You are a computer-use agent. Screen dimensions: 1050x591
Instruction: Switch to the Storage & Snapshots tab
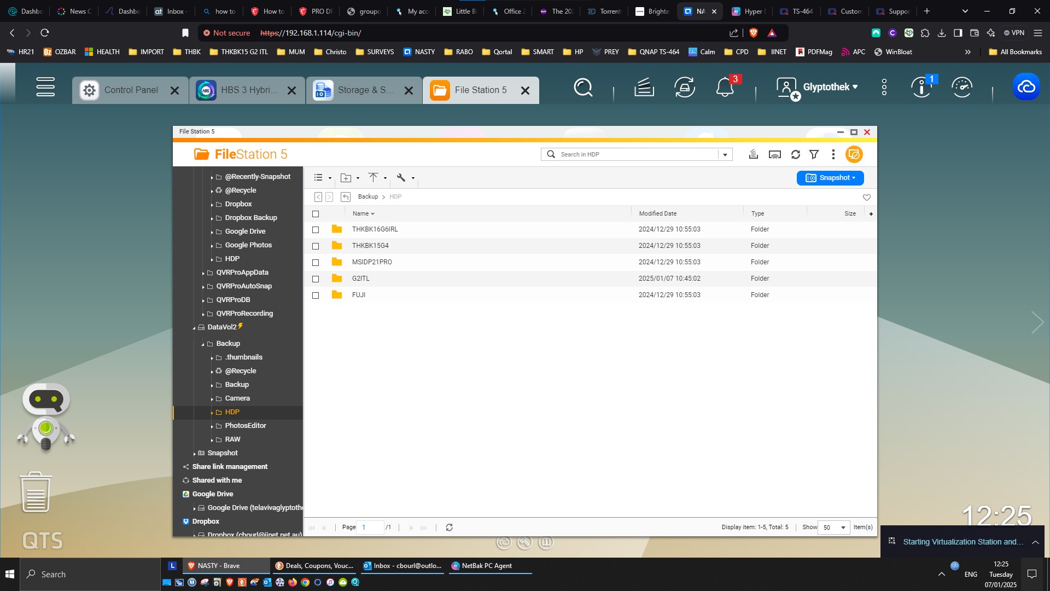(x=364, y=90)
